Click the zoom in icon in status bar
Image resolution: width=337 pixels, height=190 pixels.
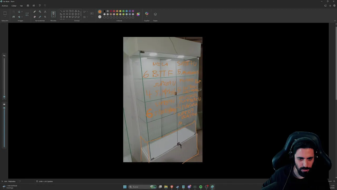(334, 181)
